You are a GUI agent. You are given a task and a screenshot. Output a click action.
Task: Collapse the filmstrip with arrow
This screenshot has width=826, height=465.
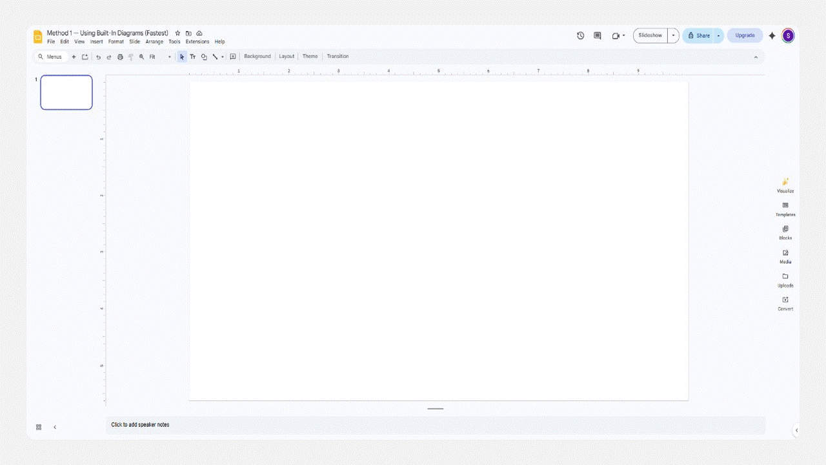click(55, 427)
